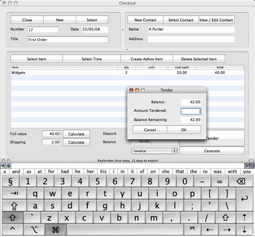Screen dimensions: 255x237
Task: Click the gear icon in KeyStrokes toolbar
Action: [x=252, y=166]
